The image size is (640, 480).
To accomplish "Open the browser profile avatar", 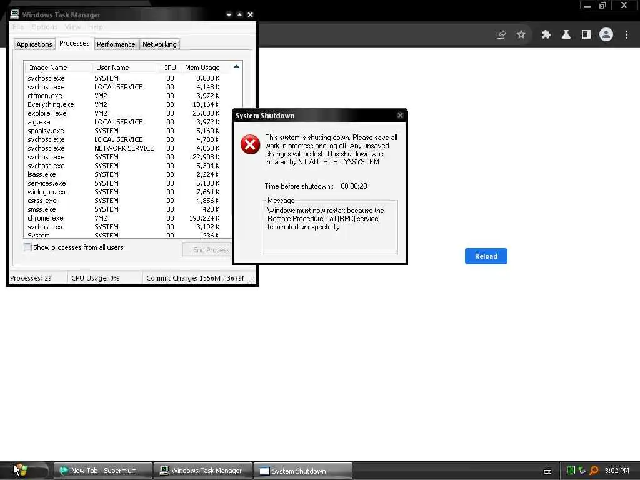I will tap(606, 35).
